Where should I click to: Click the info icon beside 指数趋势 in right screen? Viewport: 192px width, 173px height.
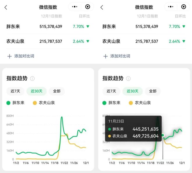tap(128, 79)
